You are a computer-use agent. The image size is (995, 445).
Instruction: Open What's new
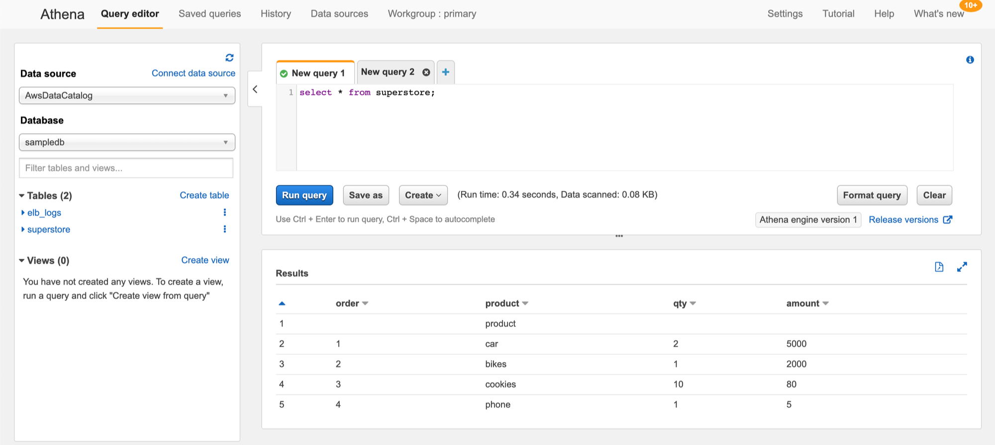[939, 14]
